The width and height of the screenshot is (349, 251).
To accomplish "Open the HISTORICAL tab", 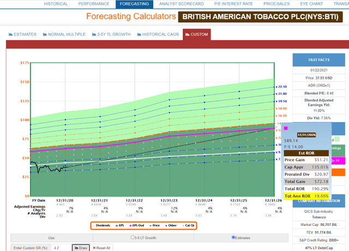I will pyautogui.click(x=56, y=4).
